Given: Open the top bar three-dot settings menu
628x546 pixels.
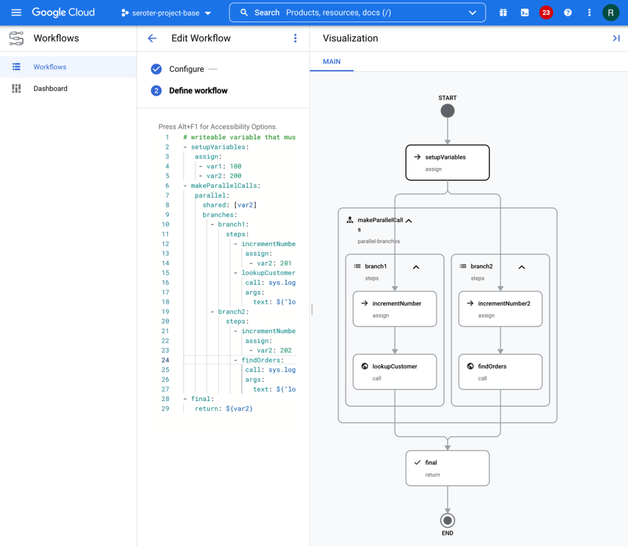Looking at the screenshot, I should tap(589, 12).
